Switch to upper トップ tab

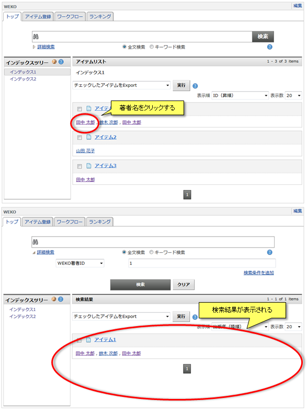click(x=13, y=17)
